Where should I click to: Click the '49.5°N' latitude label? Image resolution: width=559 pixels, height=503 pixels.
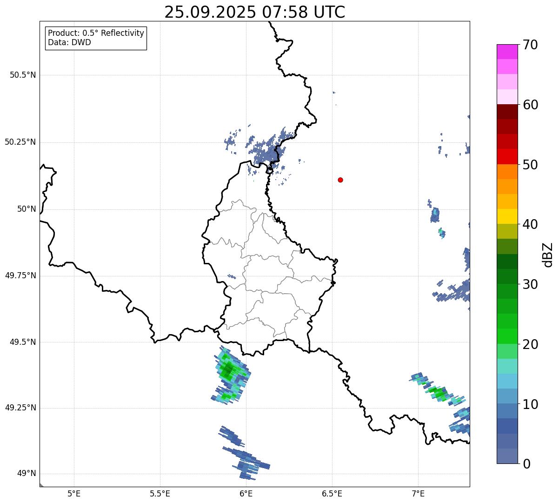pos(23,342)
